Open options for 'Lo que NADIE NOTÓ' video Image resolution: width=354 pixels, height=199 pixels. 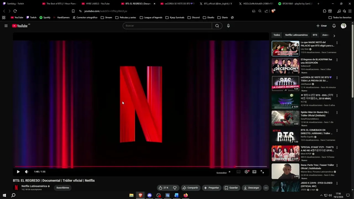(337, 43)
